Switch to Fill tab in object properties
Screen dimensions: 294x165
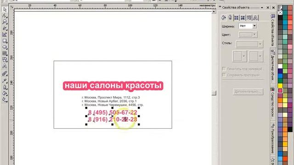point(224,17)
